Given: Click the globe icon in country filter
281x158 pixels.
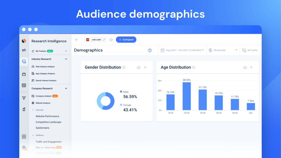Looking at the screenshot, I should click(x=210, y=50).
